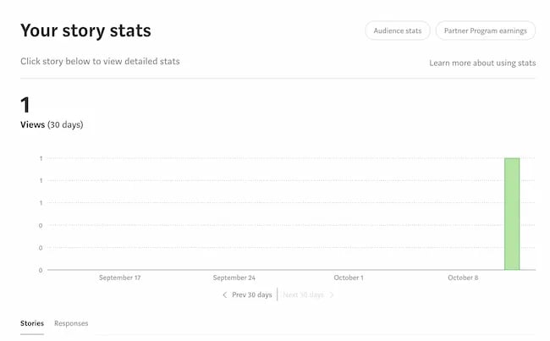550x341 pixels.
Task: Select the greyed-out Next 30 days text
Action: point(303,295)
